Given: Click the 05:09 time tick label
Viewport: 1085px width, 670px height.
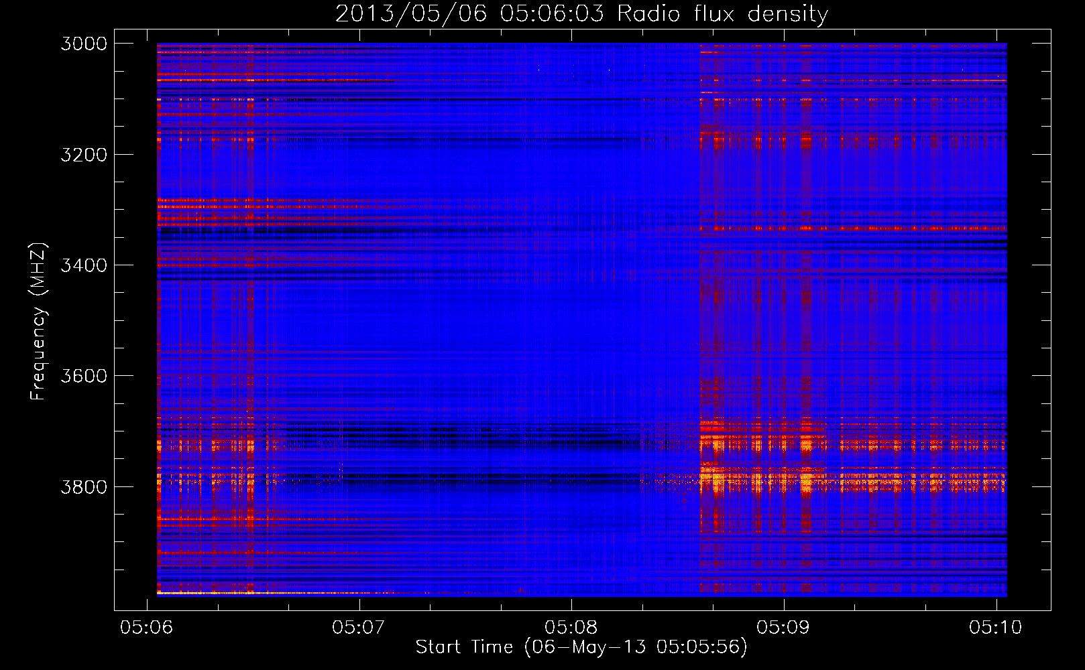Looking at the screenshot, I should click(783, 627).
